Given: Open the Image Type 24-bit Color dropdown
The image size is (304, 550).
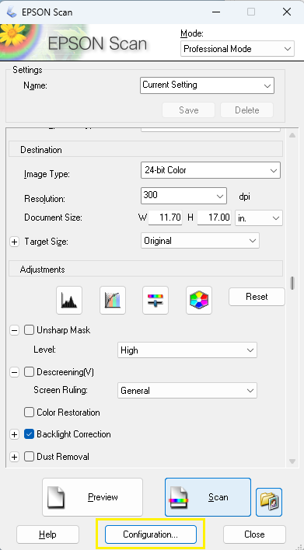Looking at the screenshot, I should click(211, 170).
